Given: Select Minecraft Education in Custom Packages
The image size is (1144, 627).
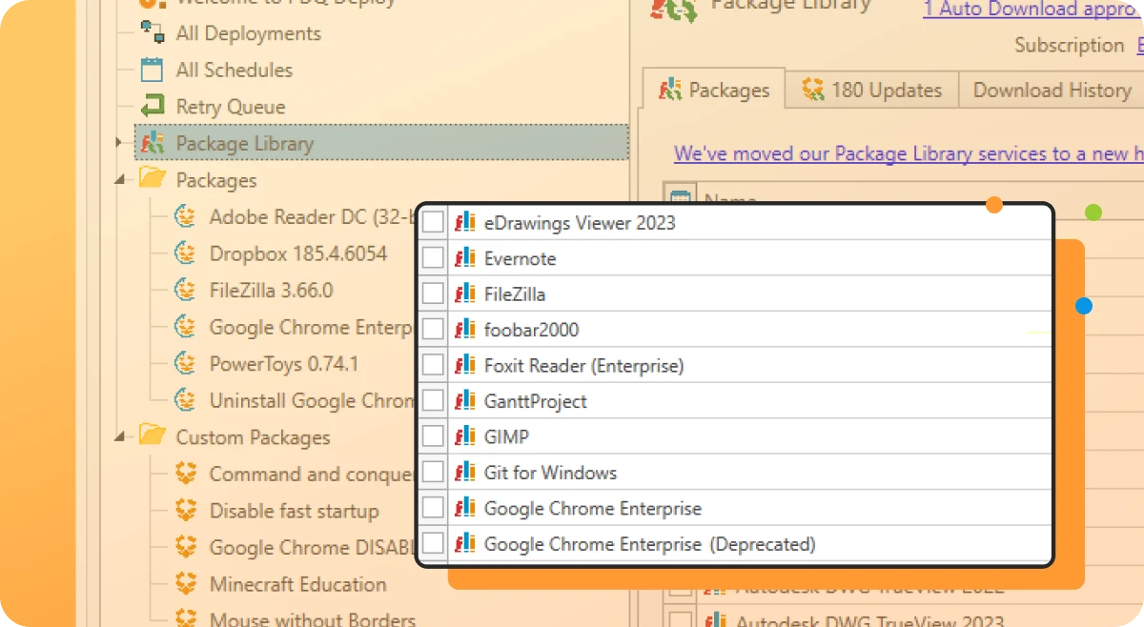Looking at the screenshot, I should click(297, 584).
